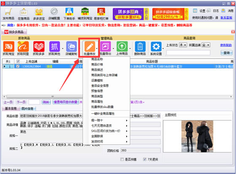Viewport: 236px width, 174px height.
Task: Open the 店铺复制 tool
Action: click(x=71, y=48)
